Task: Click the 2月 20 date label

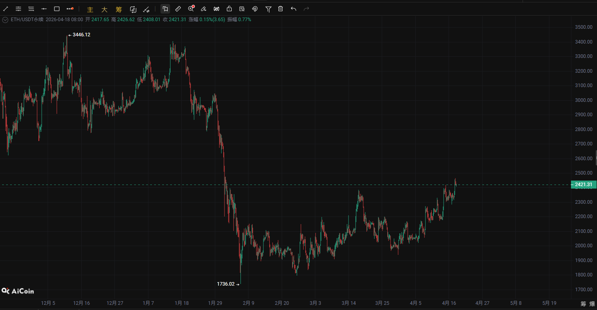Action: point(282,303)
